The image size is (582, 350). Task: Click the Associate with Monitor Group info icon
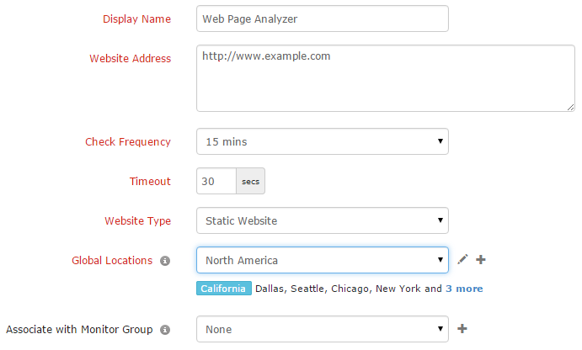[x=165, y=330]
